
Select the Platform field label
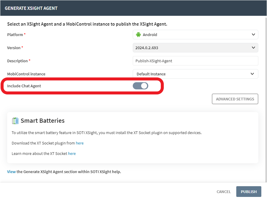point(15,35)
